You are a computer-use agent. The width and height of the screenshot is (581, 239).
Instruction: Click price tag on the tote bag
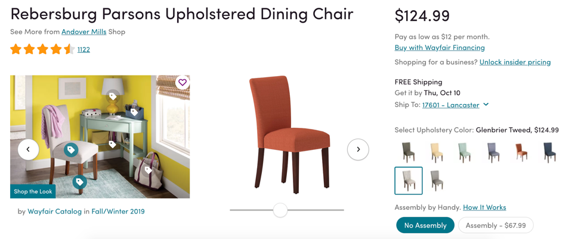pos(148,170)
